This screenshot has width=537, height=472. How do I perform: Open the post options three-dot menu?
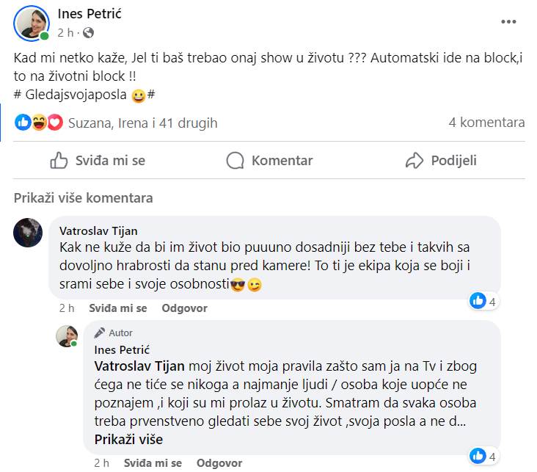pyautogui.click(x=508, y=22)
